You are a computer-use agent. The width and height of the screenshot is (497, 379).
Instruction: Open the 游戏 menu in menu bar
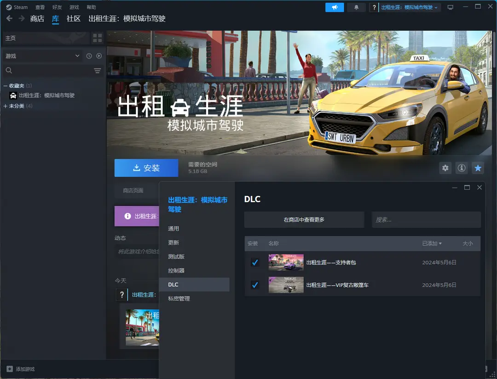point(74,7)
